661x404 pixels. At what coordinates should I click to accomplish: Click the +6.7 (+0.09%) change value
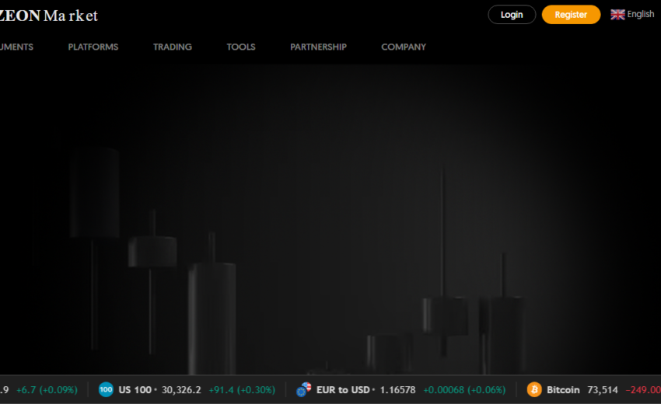click(47, 390)
